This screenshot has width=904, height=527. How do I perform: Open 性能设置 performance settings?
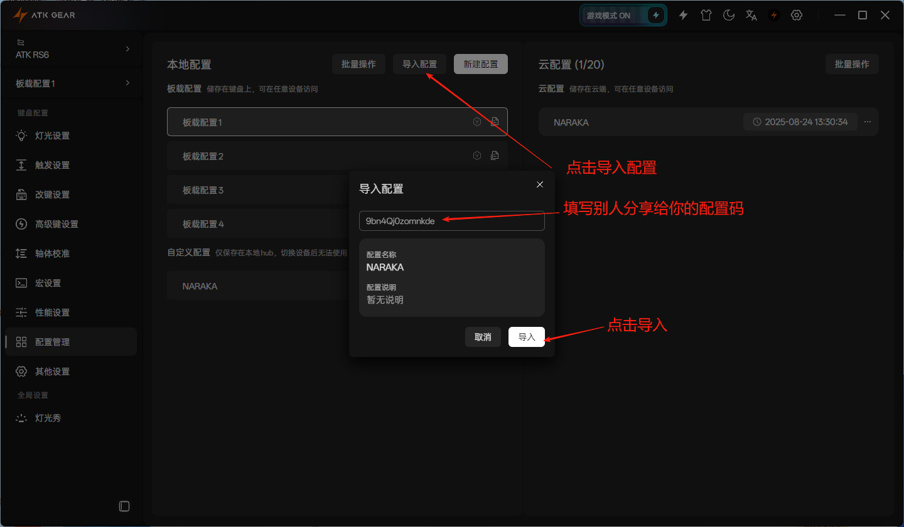pos(52,312)
